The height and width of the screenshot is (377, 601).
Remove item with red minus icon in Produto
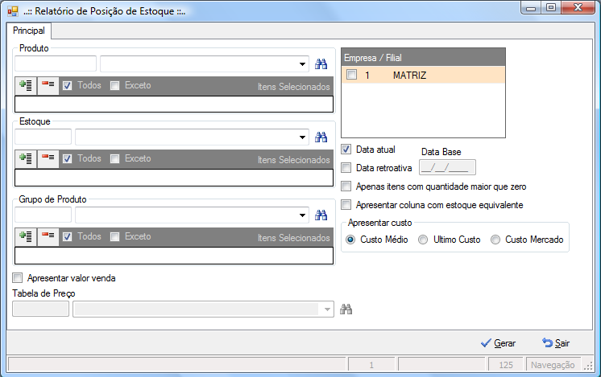[x=48, y=85]
